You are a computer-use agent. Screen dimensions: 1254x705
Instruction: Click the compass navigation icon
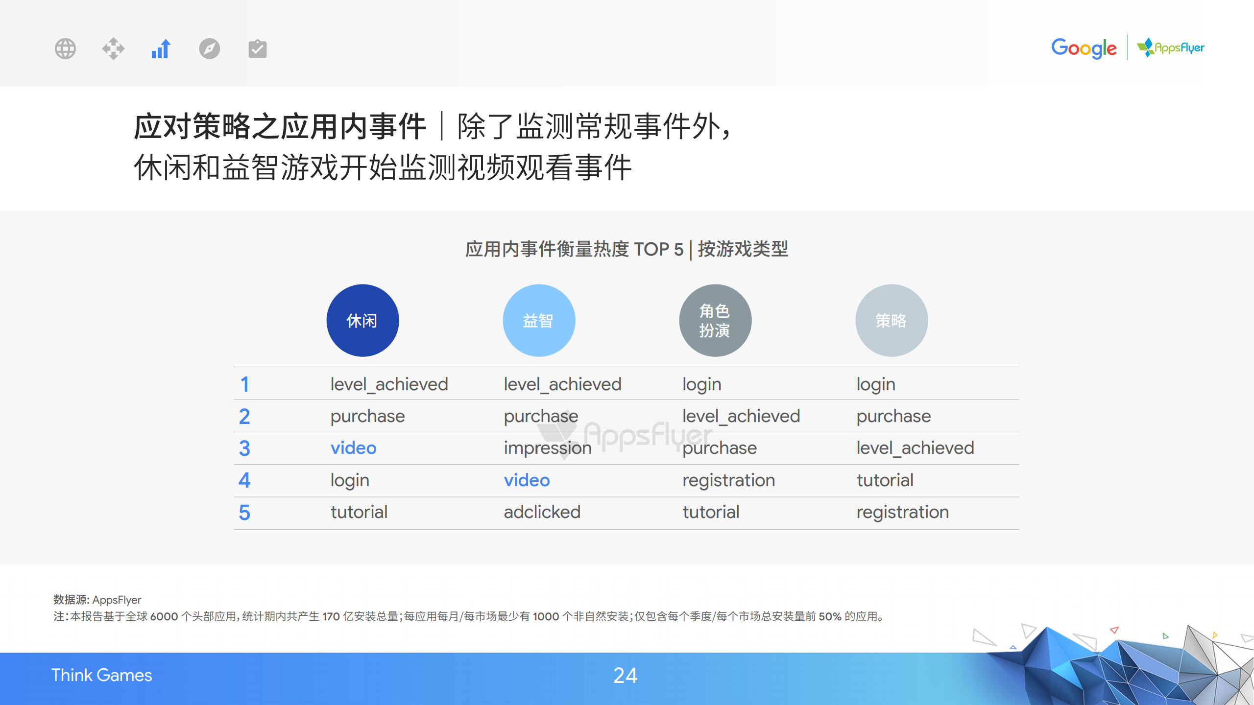209,48
